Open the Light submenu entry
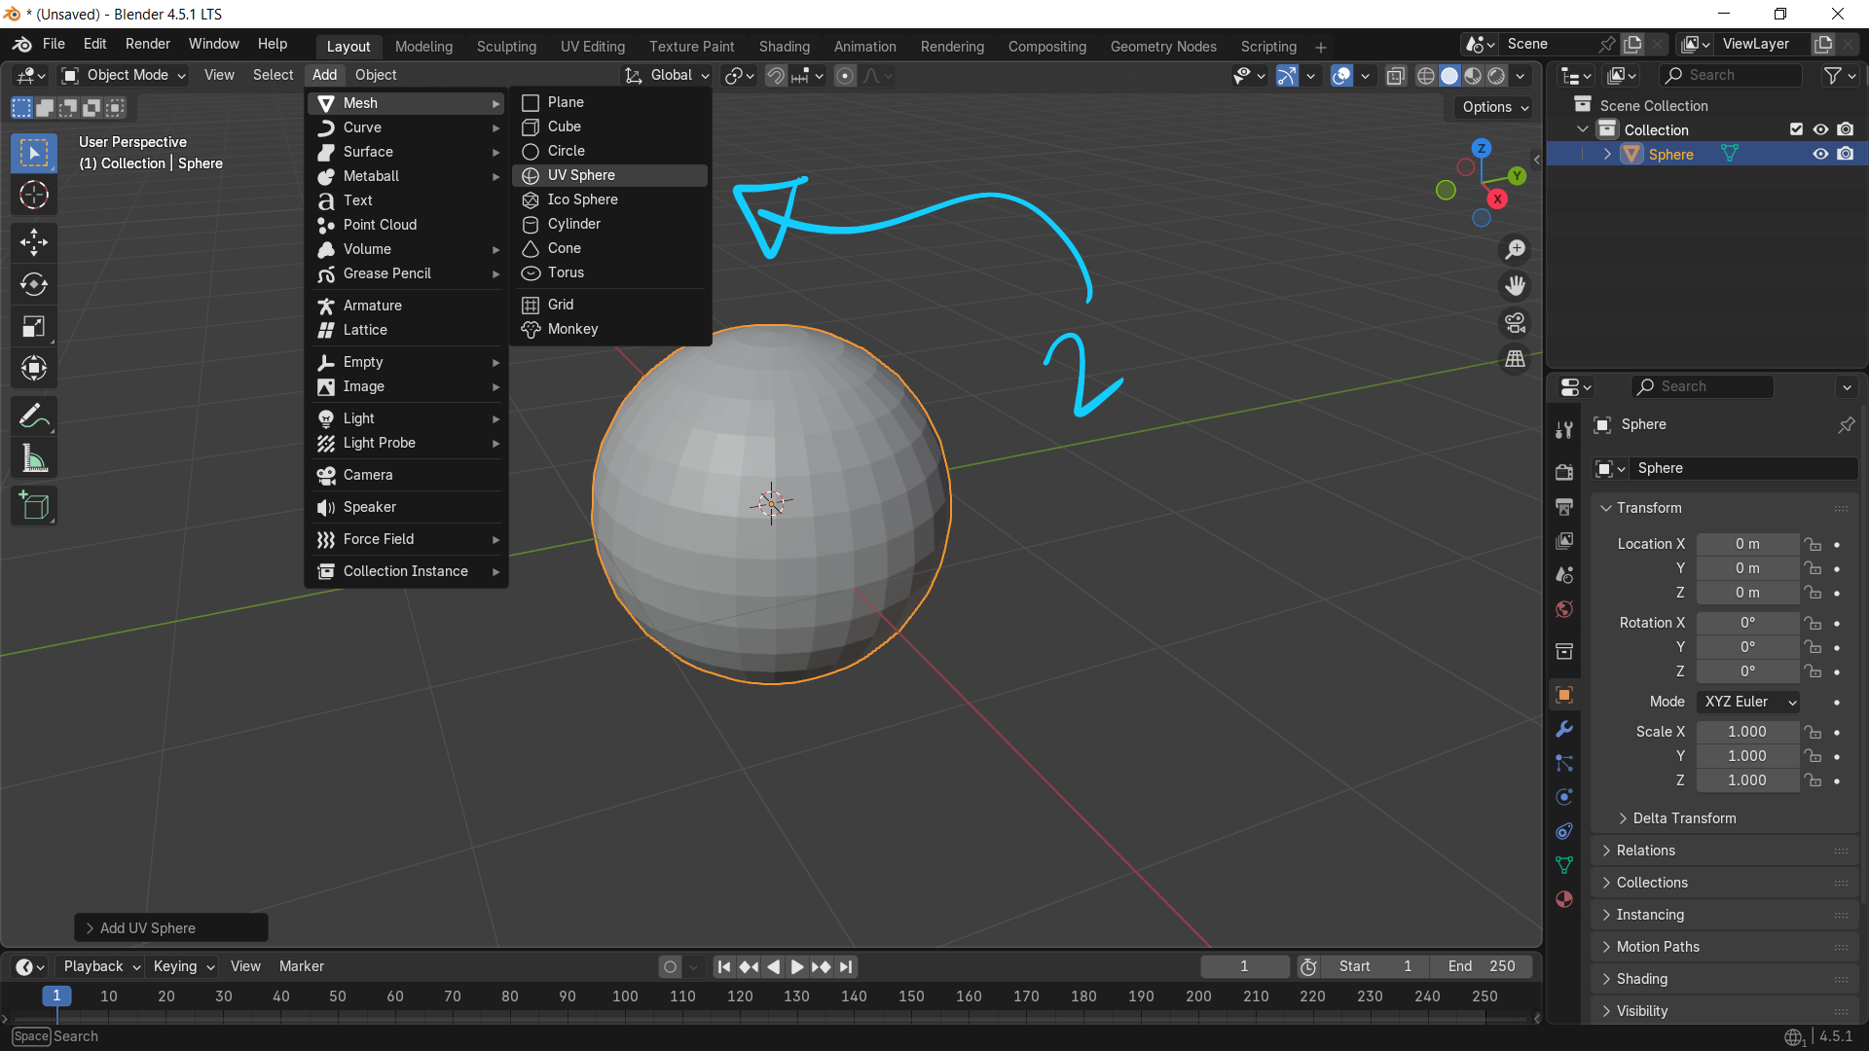The width and height of the screenshot is (1869, 1051). (x=407, y=418)
